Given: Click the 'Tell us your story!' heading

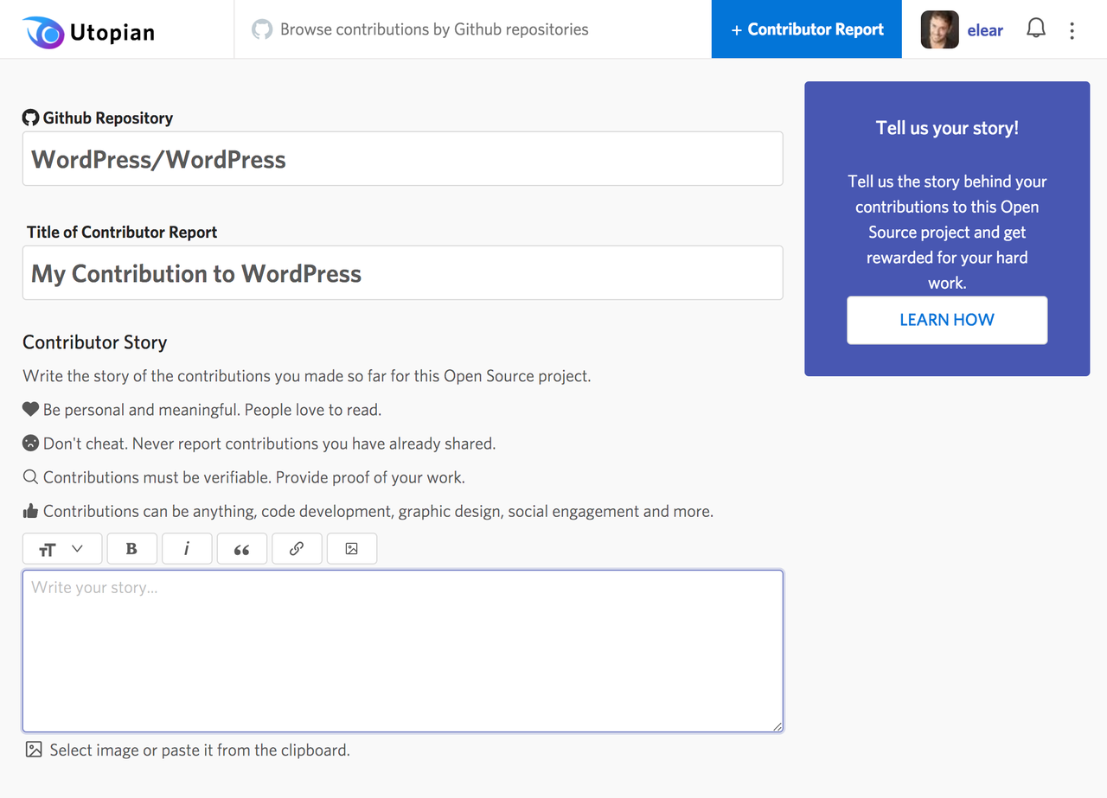Looking at the screenshot, I should 947,128.
